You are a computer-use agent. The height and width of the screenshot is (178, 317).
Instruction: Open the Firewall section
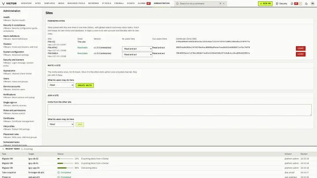pyautogui.click(x=119, y=4)
